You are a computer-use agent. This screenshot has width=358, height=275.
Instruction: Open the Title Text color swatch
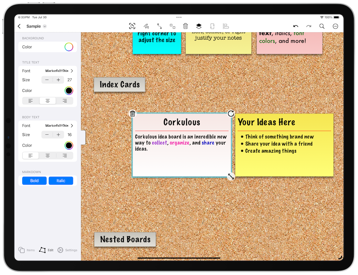click(69, 91)
